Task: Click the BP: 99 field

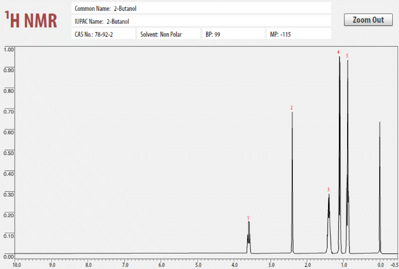Action: tap(233, 34)
